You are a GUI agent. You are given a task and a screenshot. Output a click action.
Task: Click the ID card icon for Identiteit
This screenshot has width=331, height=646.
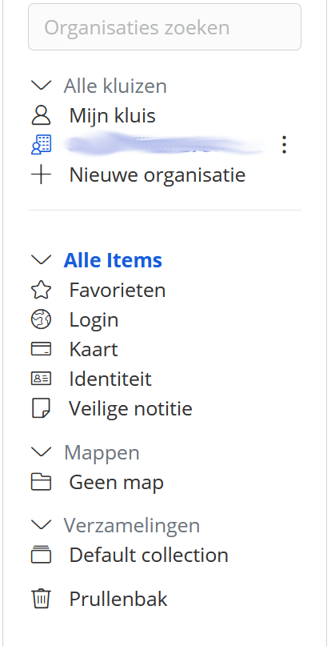(x=41, y=379)
